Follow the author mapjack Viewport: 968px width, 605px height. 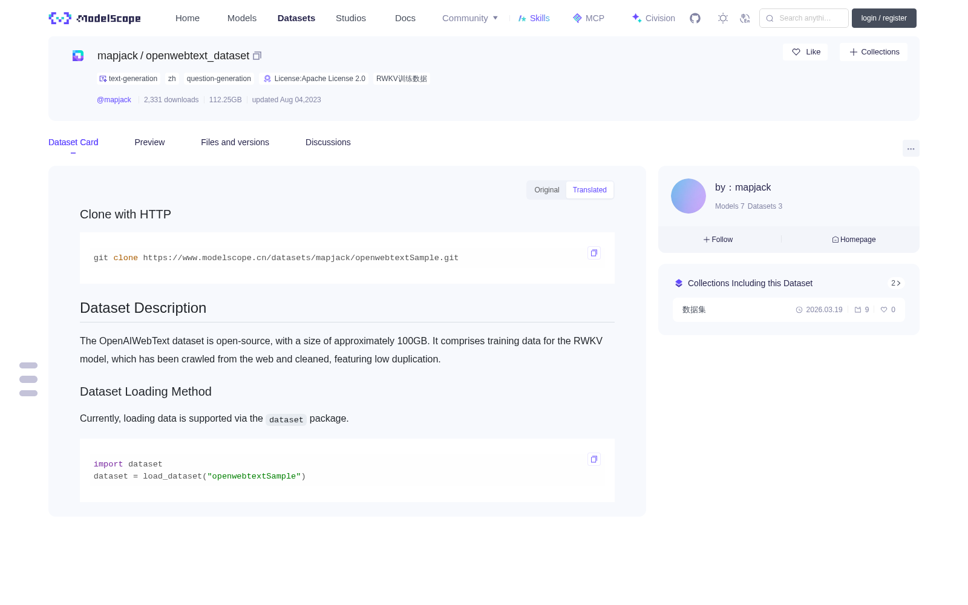(x=718, y=240)
